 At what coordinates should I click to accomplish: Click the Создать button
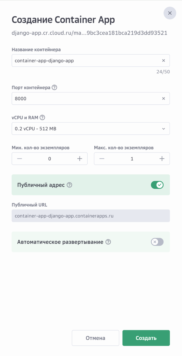(x=146, y=338)
